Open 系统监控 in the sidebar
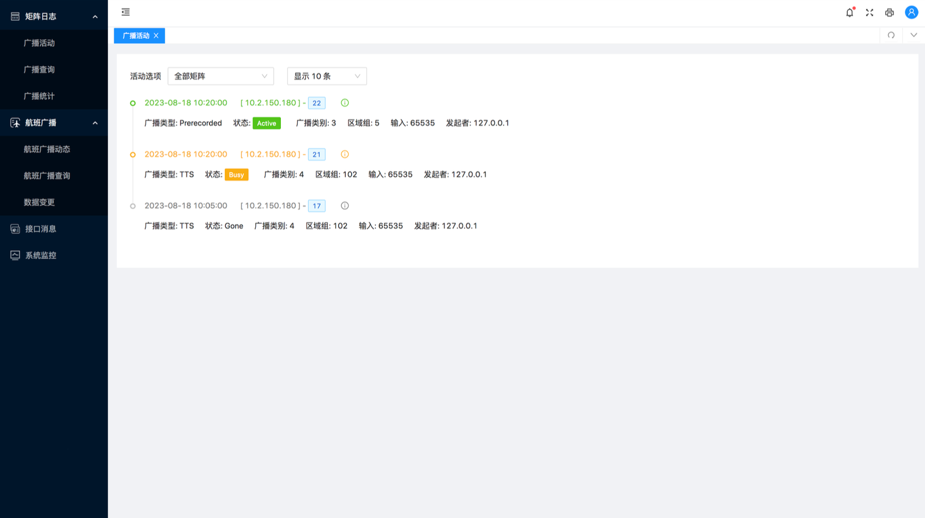Viewport: 925px width, 518px height. coord(40,255)
